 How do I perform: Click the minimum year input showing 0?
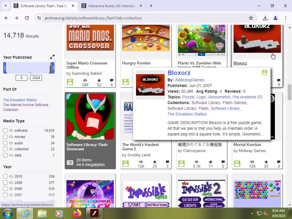(x=21, y=78)
